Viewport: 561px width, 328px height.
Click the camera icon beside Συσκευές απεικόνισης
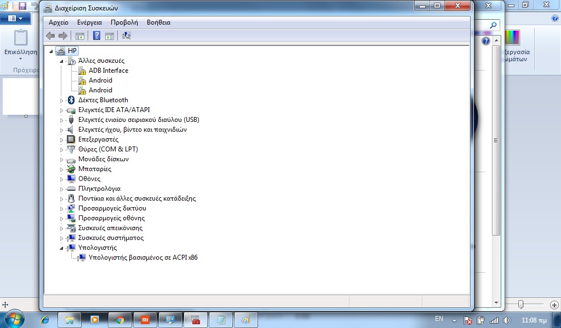pyautogui.click(x=71, y=228)
